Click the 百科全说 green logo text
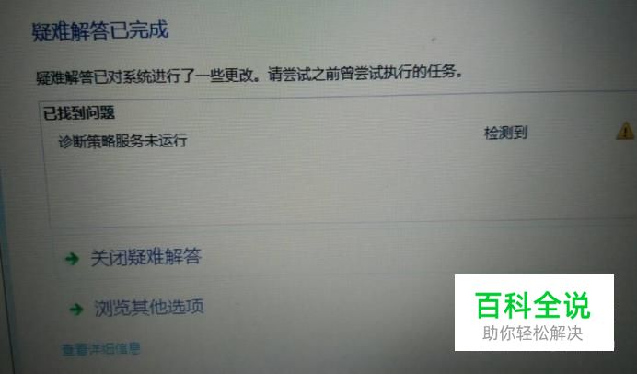Screen dimensions: 637x374 [x=533, y=305]
